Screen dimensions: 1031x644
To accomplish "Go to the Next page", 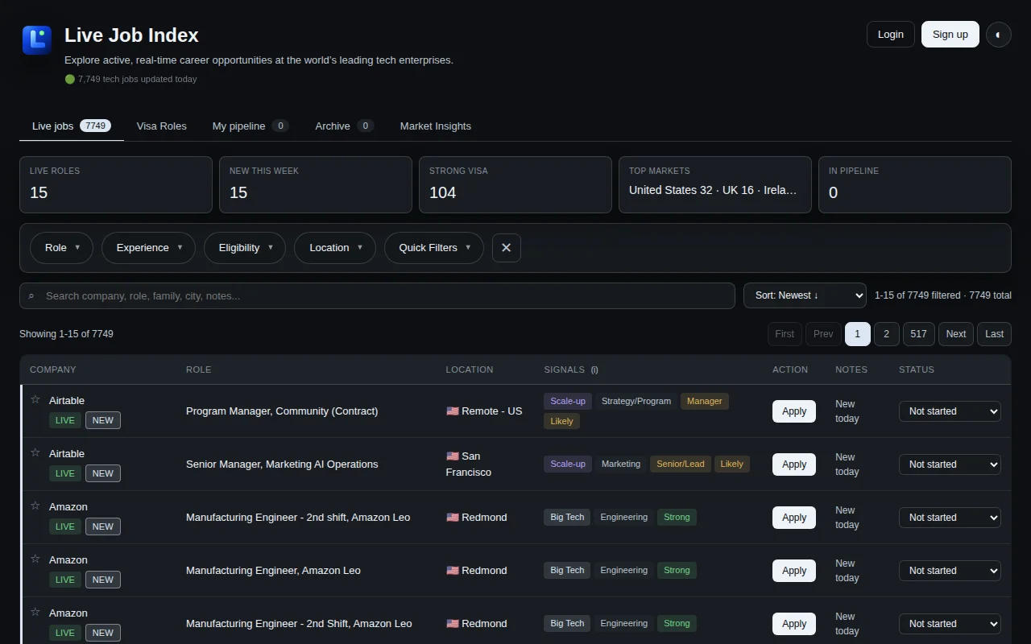I will pyautogui.click(x=956, y=334).
